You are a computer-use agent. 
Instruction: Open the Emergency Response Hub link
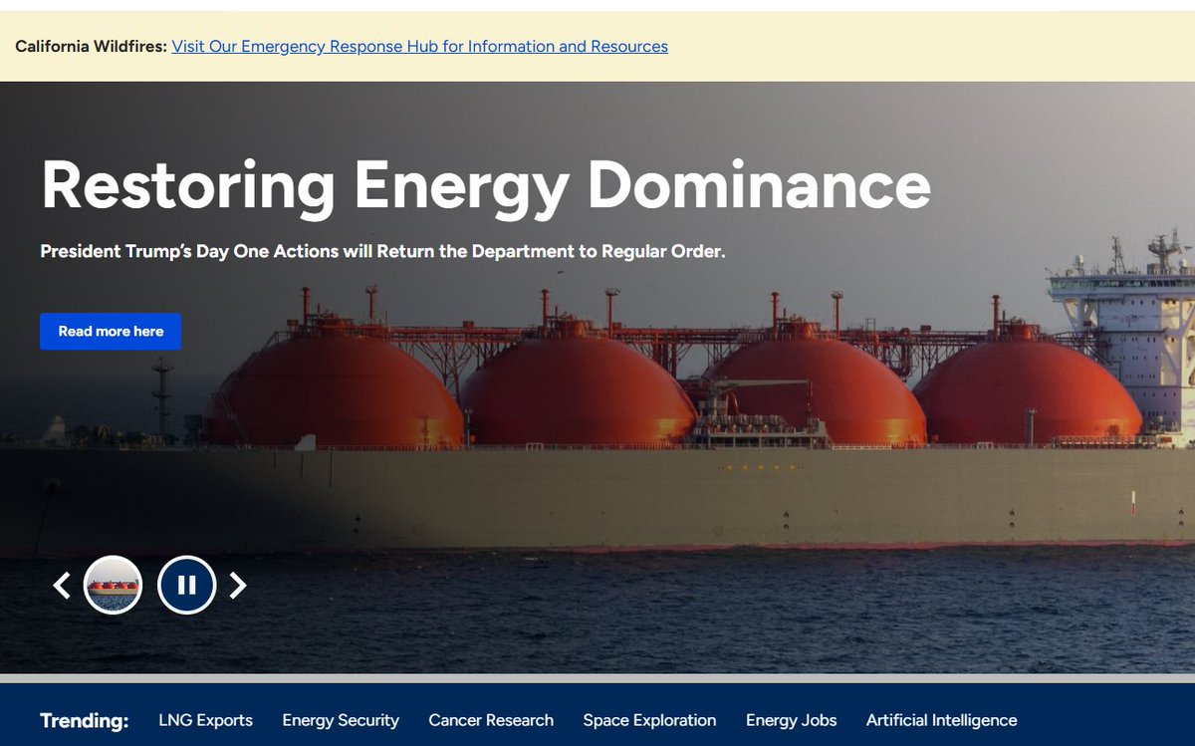click(419, 46)
